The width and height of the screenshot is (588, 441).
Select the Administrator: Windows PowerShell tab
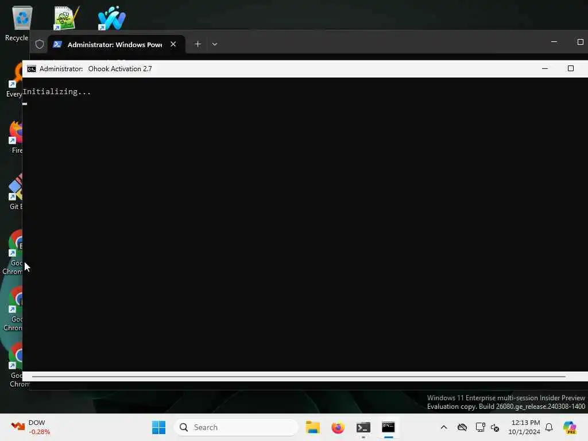[115, 45]
